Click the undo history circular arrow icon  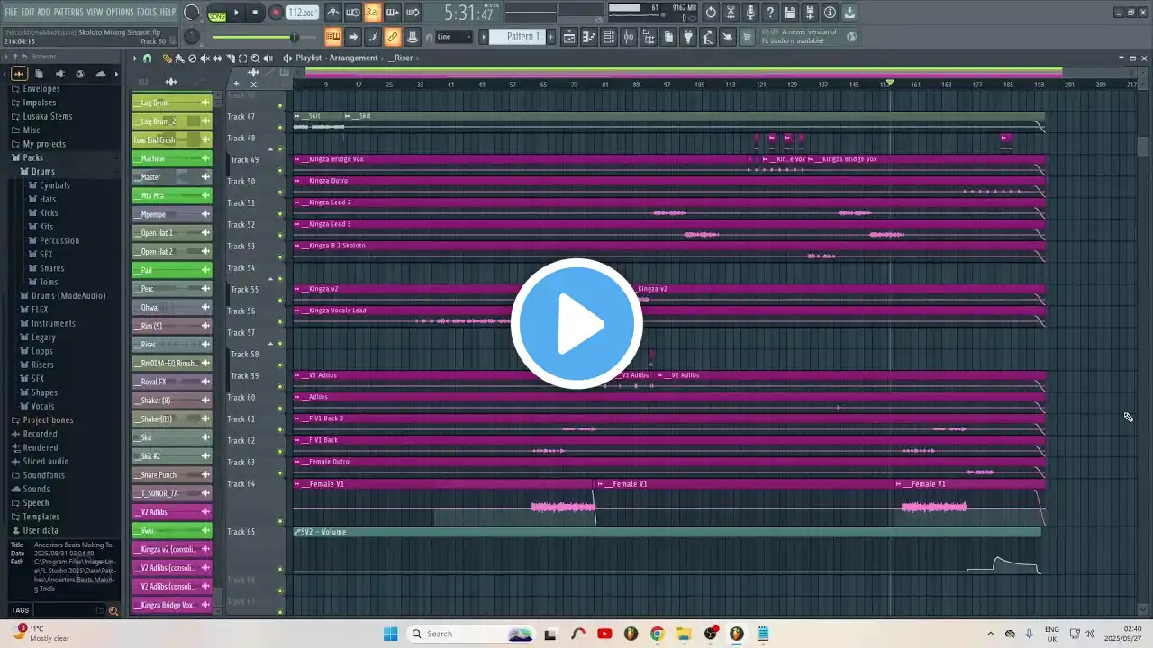point(711,13)
